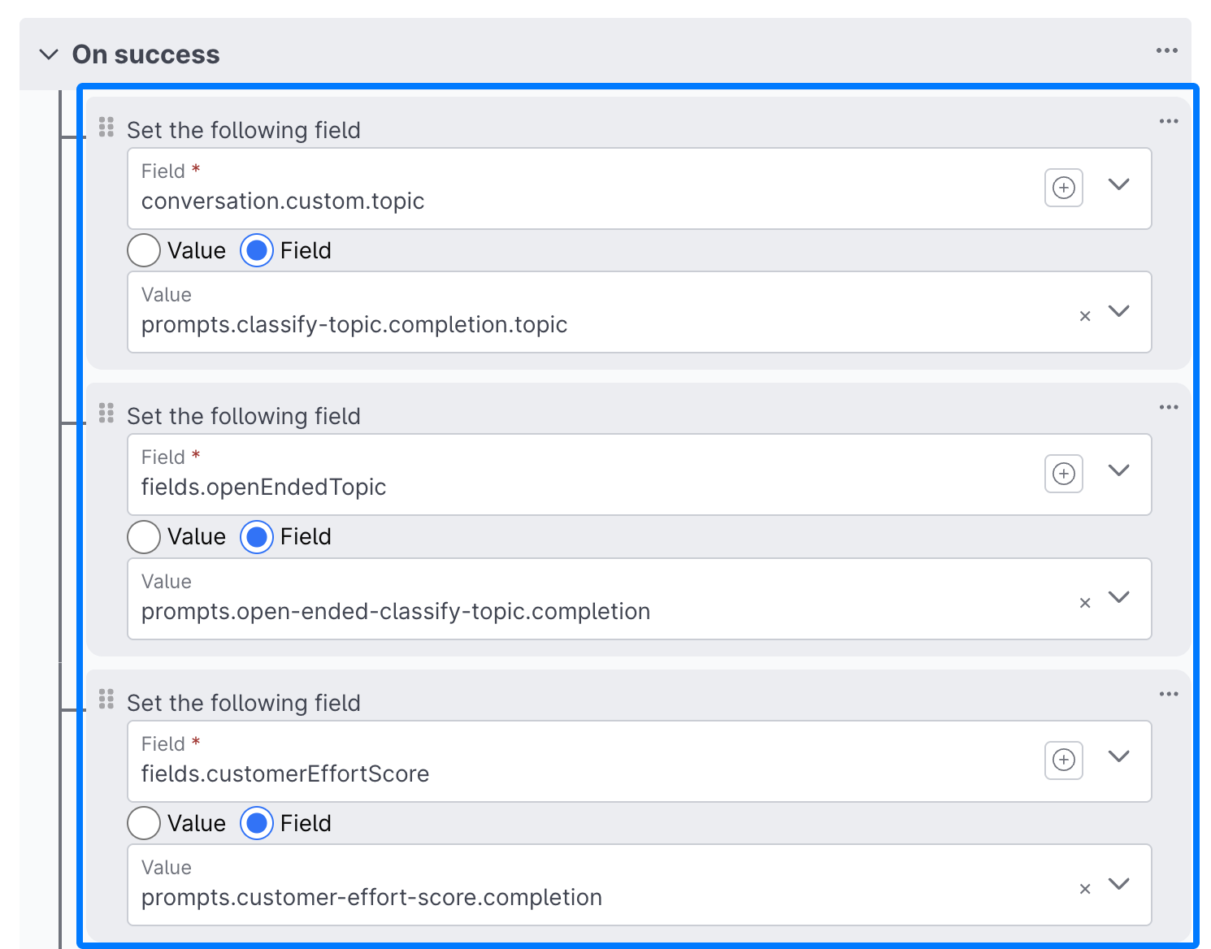Open dropdown for conversation.custom.topic field

point(1118,184)
